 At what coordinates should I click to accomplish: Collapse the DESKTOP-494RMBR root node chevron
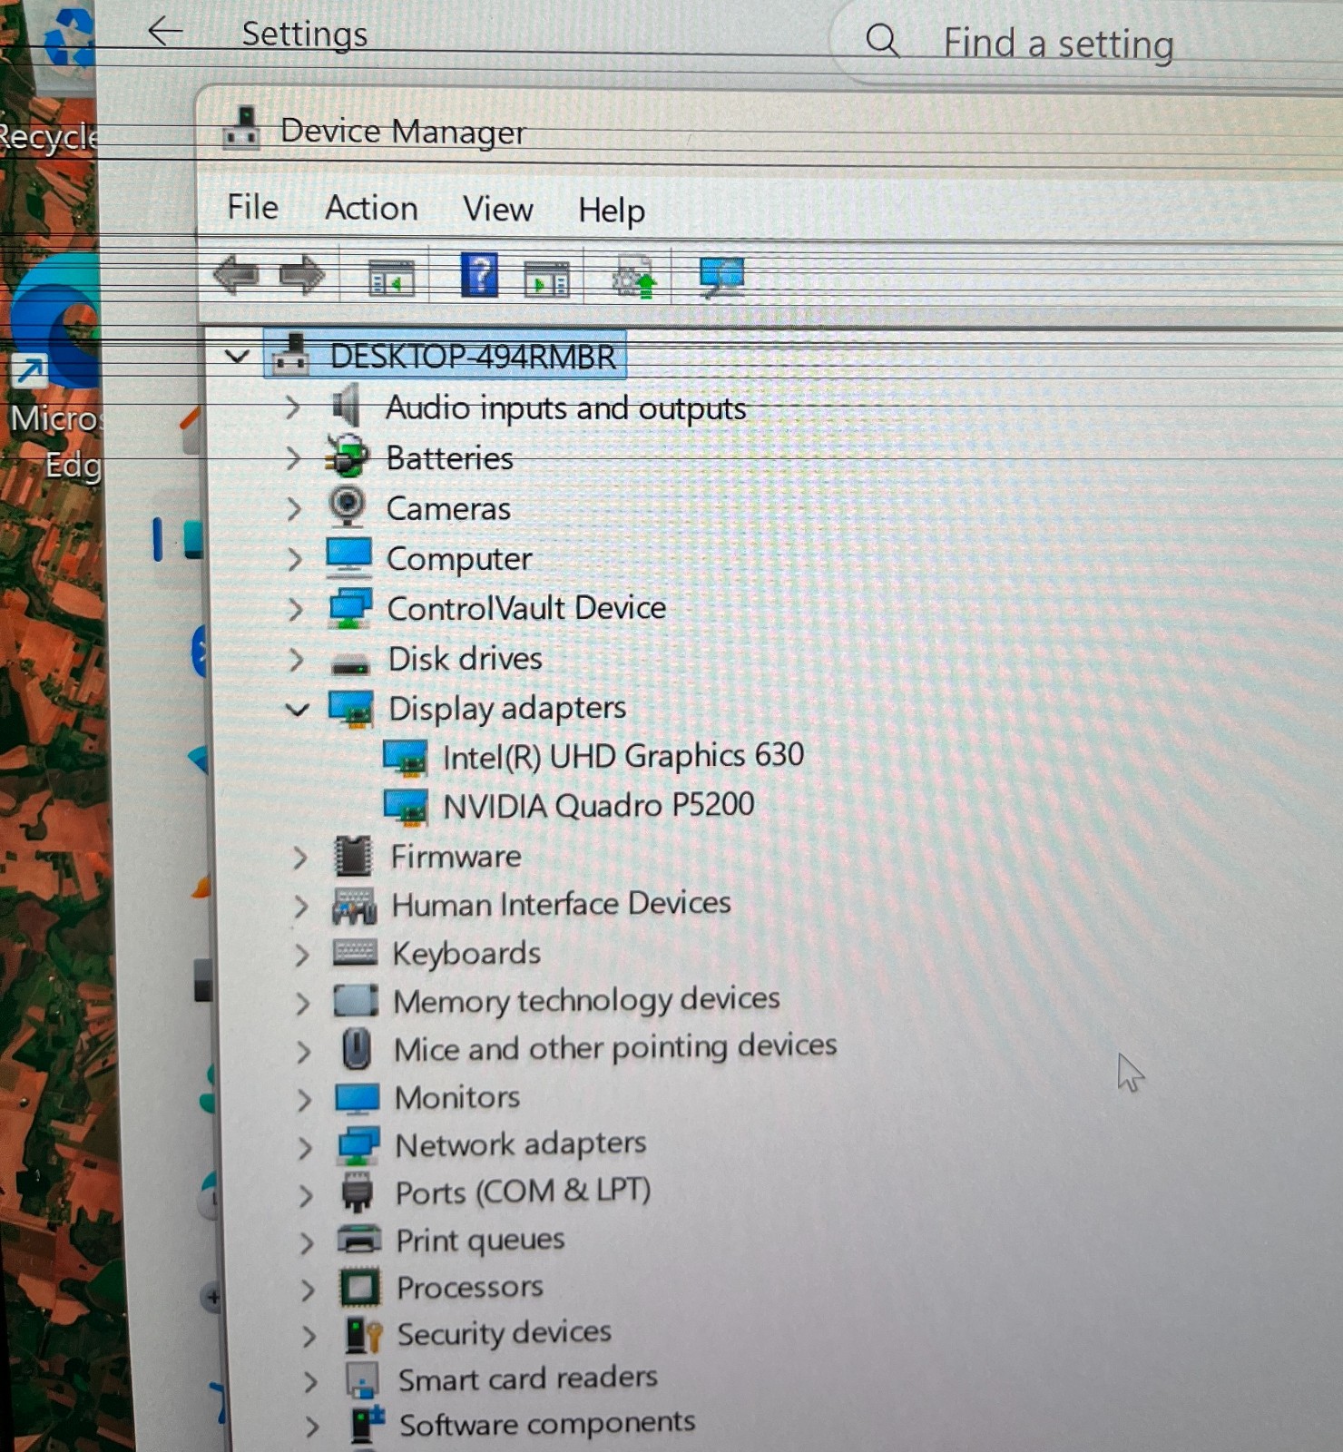point(237,356)
